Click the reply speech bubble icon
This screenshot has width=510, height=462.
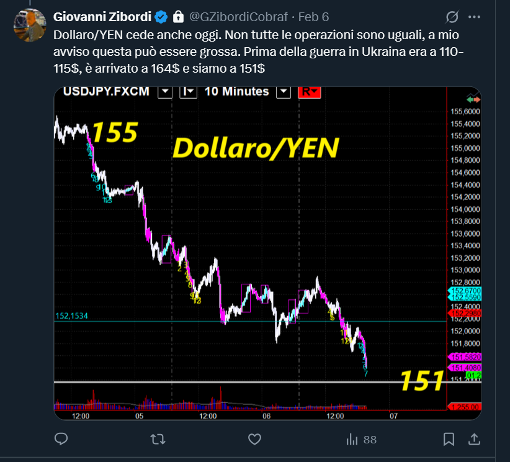[61, 439]
